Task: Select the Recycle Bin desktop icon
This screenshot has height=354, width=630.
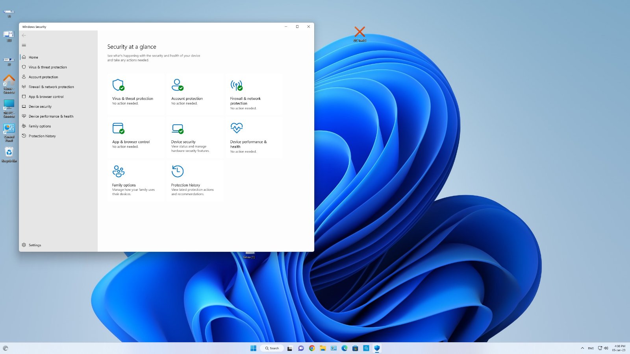Action: coord(9,155)
